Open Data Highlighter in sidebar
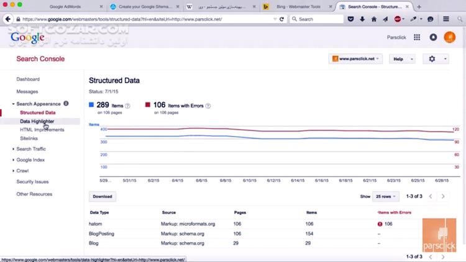466x262 pixels. (37, 121)
